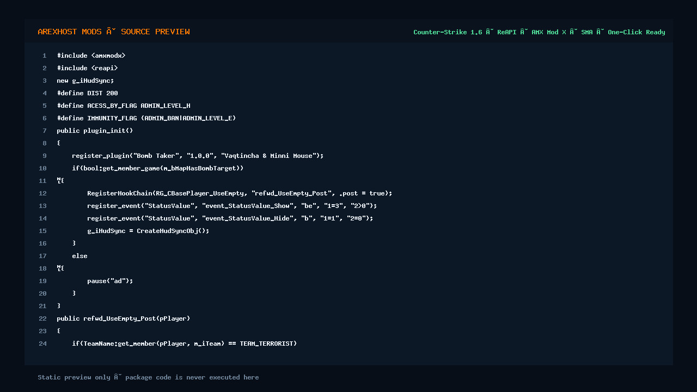The image size is (697, 392).
Task: Click line number 24 in gutter
Action: point(43,344)
